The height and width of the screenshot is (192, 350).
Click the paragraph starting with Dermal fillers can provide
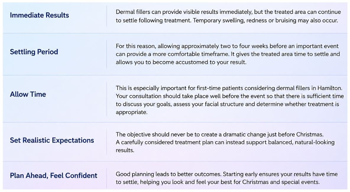228,16
